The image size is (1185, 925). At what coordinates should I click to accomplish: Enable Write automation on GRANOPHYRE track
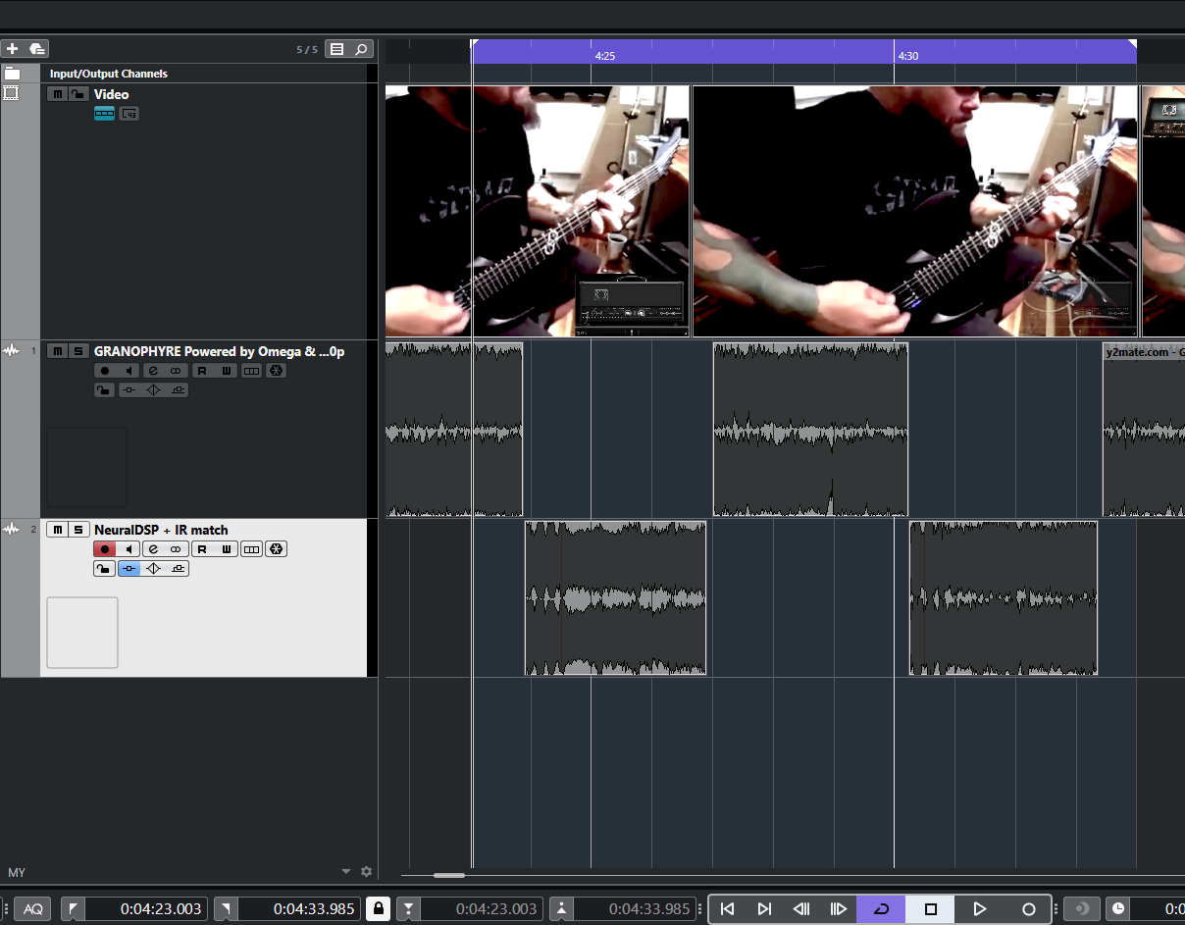point(227,371)
